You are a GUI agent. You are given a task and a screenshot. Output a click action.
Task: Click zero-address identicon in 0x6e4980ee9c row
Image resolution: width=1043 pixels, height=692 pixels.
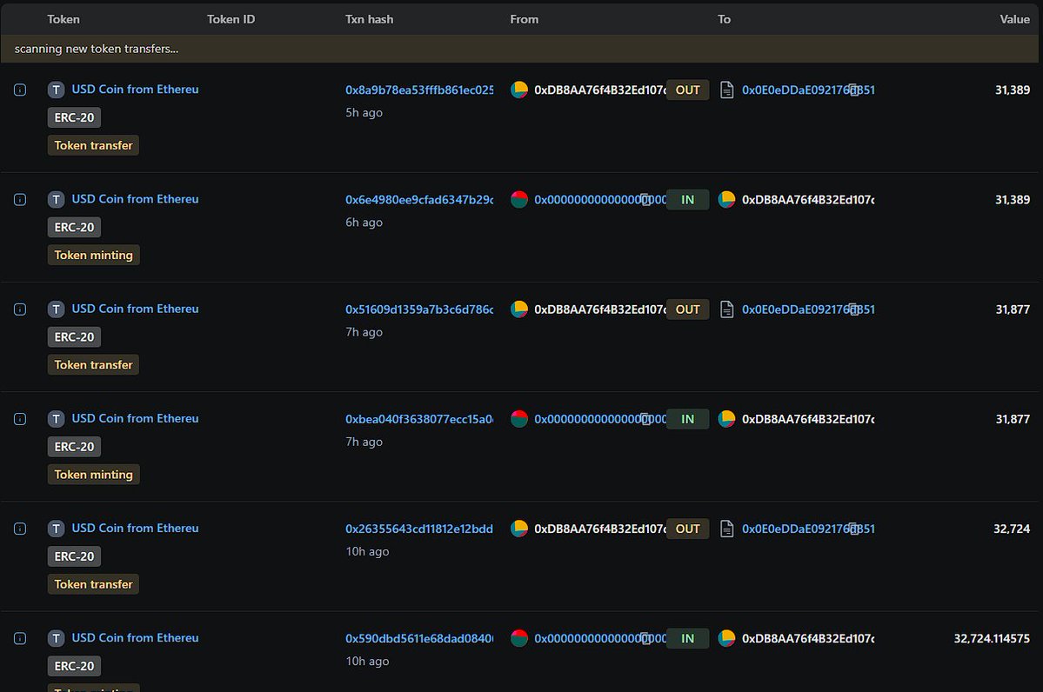[519, 199]
